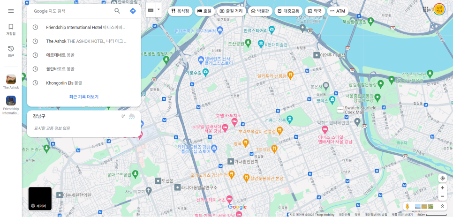The height and width of the screenshot is (217, 453).
Task: Click the 몽마르뜨공원 park marker
Action: click(x=135, y=174)
